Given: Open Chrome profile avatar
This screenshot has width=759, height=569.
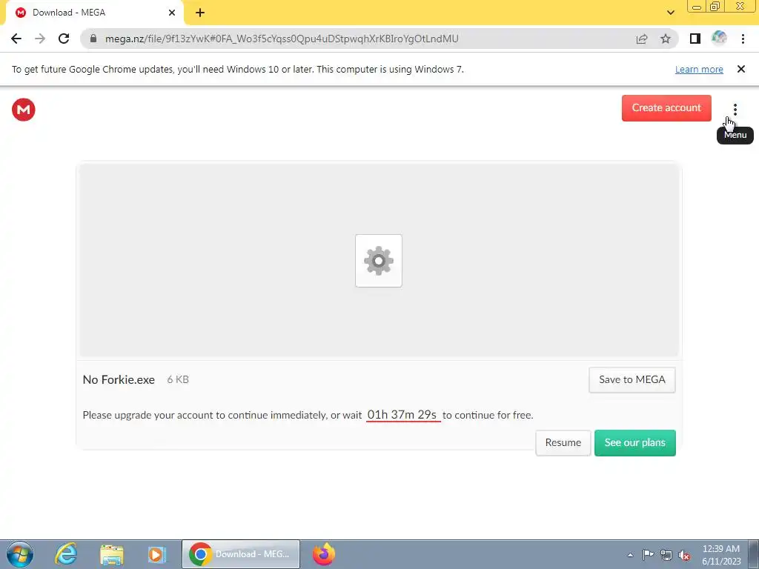Looking at the screenshot, I should point(719,39).
